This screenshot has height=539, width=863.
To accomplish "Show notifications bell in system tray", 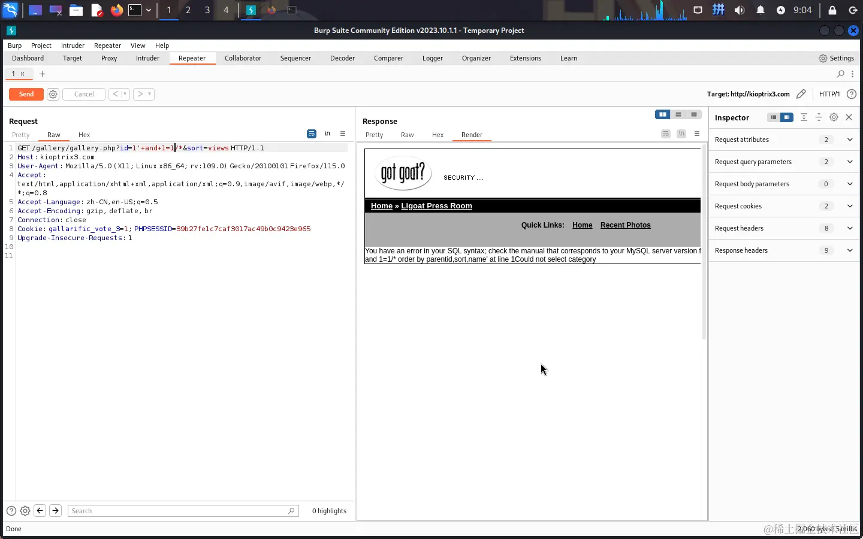I will point(761,10).
